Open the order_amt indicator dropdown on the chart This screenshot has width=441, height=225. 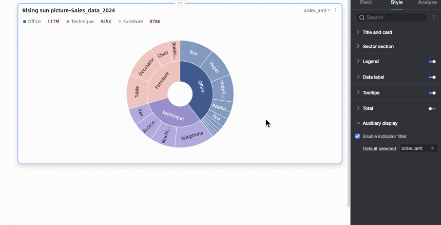click(317, 10)
